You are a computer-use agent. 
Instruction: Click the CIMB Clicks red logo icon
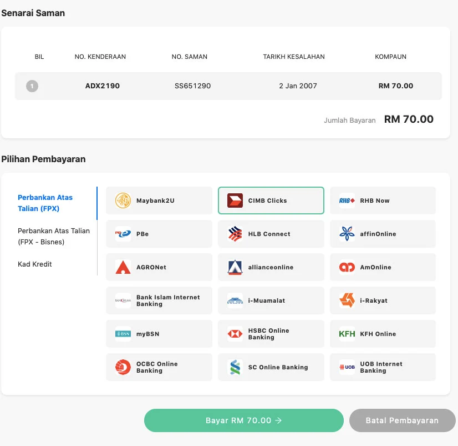[x=235, y=201]
